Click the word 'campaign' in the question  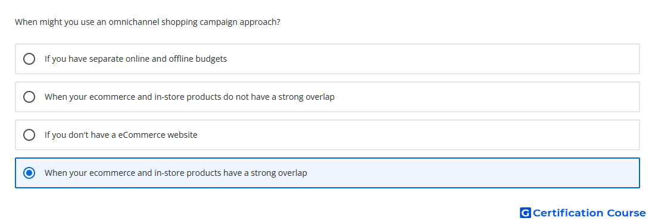click(218, 22)
